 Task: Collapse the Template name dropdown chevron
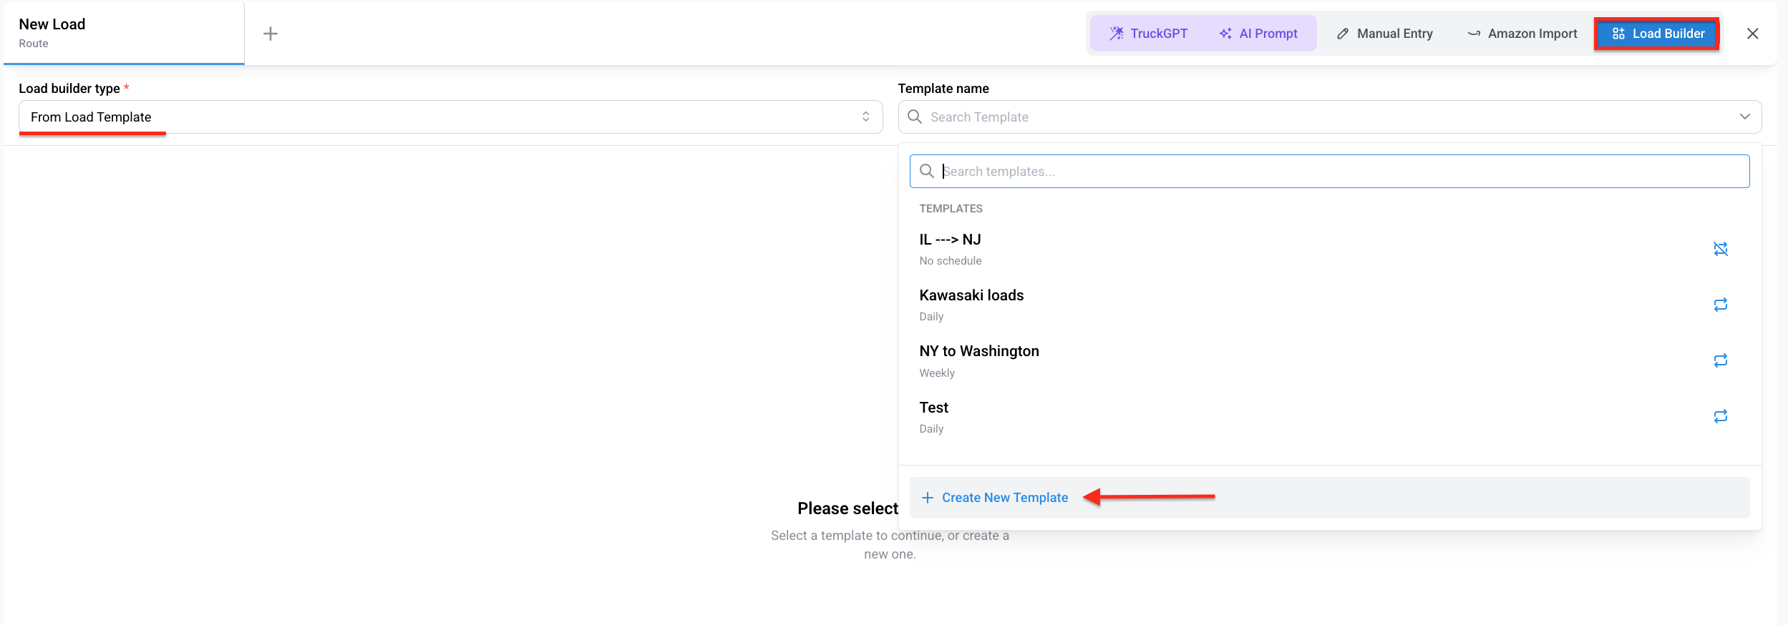tap(1744, 117)
